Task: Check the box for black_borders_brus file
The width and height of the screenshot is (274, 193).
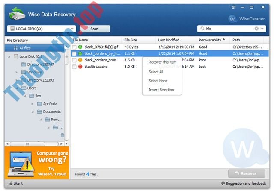Action: click(x=74, y=60)
